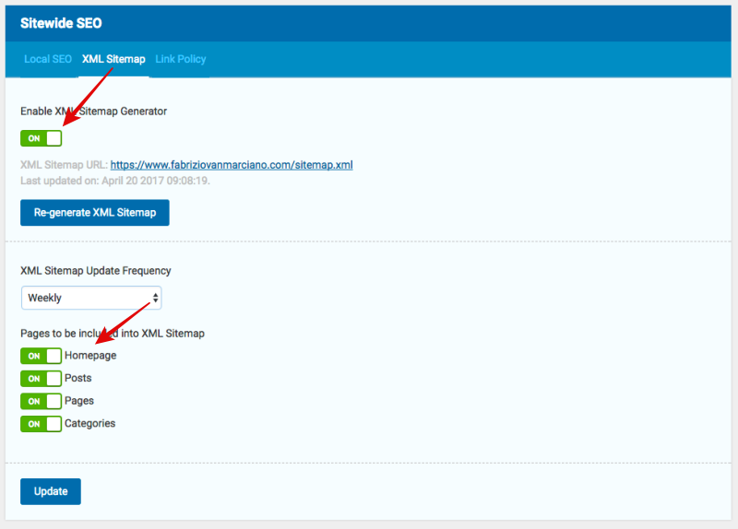Screen dimensions: 738x529
Task: Click the Last updated on date text
Action: 115,181
